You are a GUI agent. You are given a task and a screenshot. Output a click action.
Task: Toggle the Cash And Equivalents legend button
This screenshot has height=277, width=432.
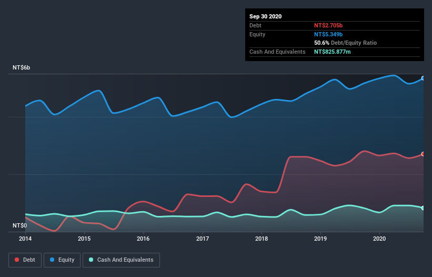(121, 260)
